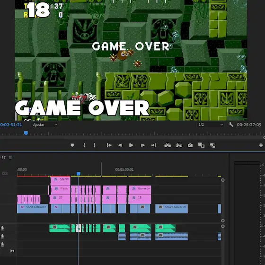This screenshot has height=265, width=265.
Task: Step back one frame
Action: coord(120,145)
